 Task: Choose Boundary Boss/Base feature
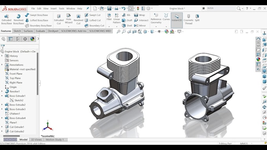pos(38,25)
